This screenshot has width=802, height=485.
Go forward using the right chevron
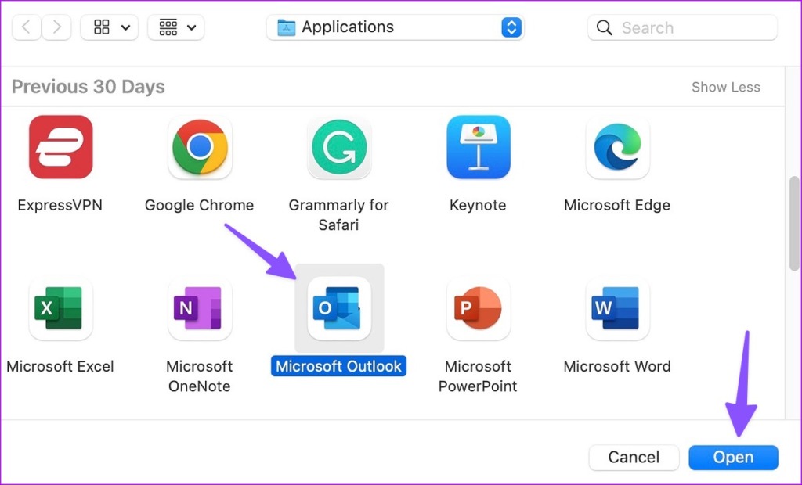coord(56,28)
